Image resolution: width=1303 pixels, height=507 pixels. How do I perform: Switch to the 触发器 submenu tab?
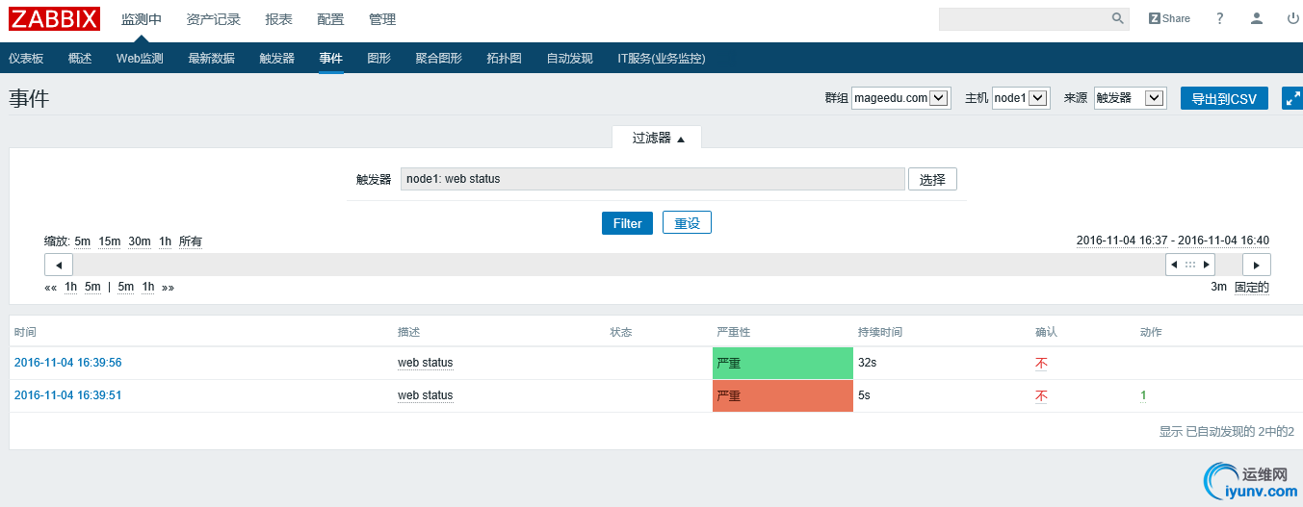[x=277, y=59]
